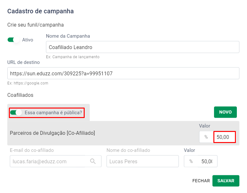Close the dialog using FECHAR
This screenshot has width=247, height=193.
[x=201, y=181]
